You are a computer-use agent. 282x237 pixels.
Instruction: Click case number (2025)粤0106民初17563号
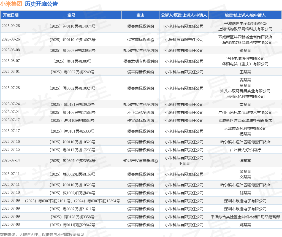(x=72, y=113)
